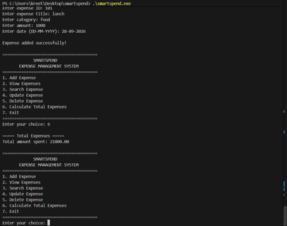Click '6. Calculate Total Expenses' in the latest menu
The height and width of the screenshot is (226, 287).
34,205
